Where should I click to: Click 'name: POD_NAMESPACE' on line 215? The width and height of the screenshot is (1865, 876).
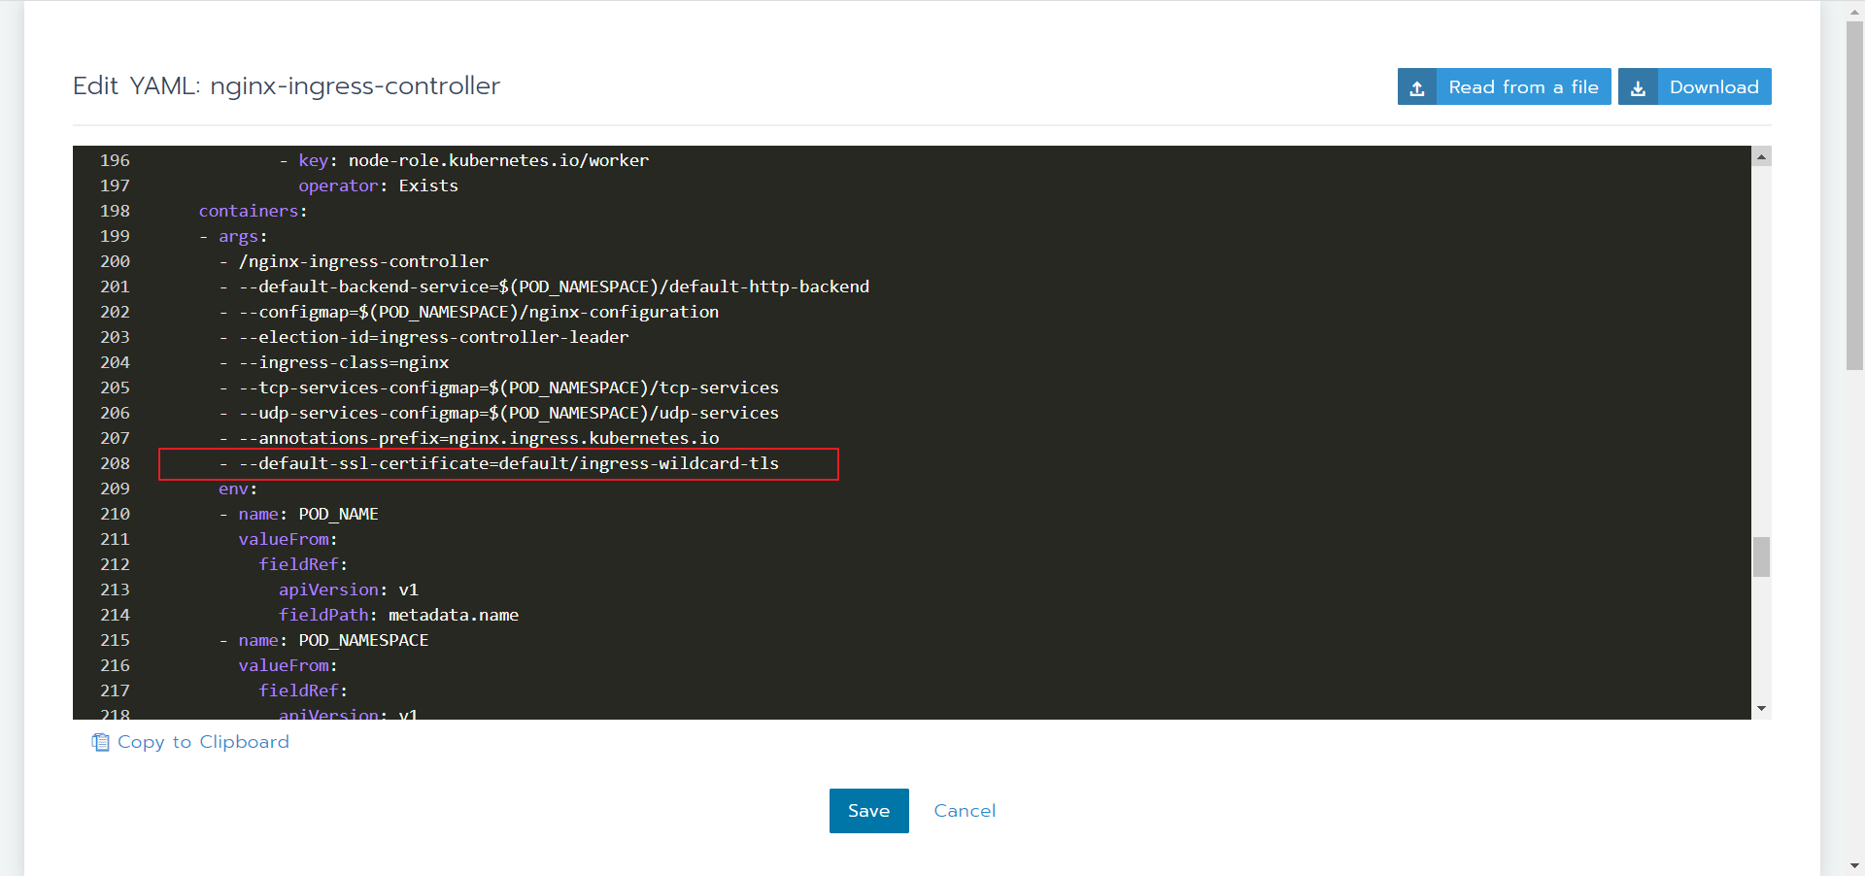coord(333,640)
